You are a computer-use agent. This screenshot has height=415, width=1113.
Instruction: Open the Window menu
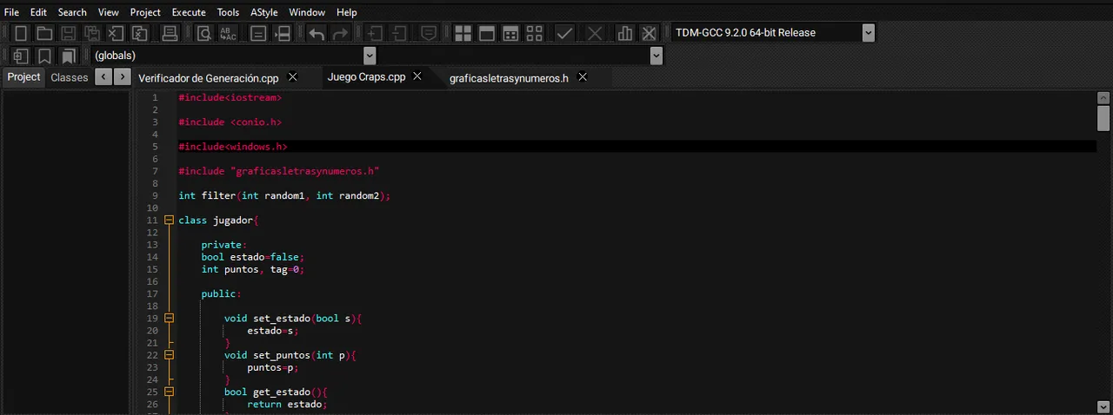click(307, 12)
